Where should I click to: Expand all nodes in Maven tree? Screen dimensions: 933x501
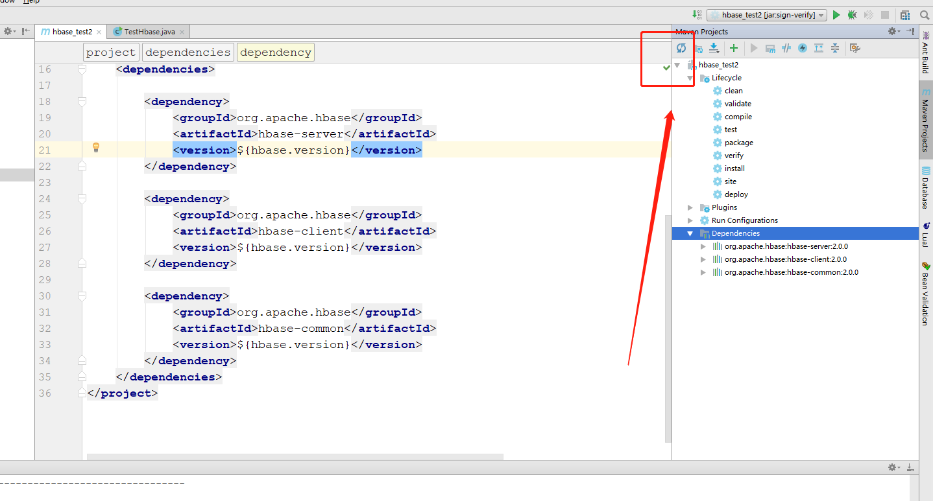coord(819,48)
